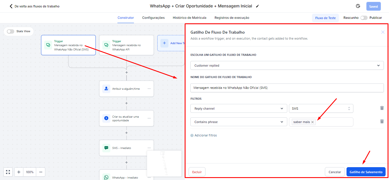389x180 pixels.
Task: Click the Gatilho de Salvamento button
Action: [366, 172]
